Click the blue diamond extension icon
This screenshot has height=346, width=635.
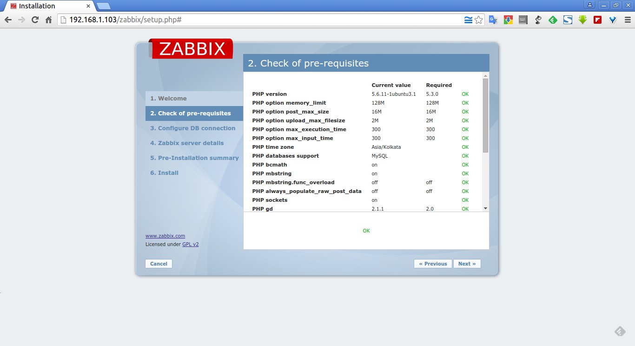[x=612, y=20]
